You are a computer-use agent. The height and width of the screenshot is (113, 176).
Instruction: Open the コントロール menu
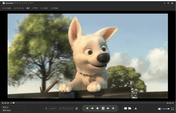(18, 8)
